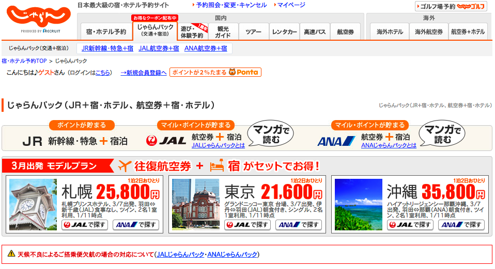Open ANAじゃらんパック flight cancellation link
495x269 pixels.
click(x=232, y=255)
